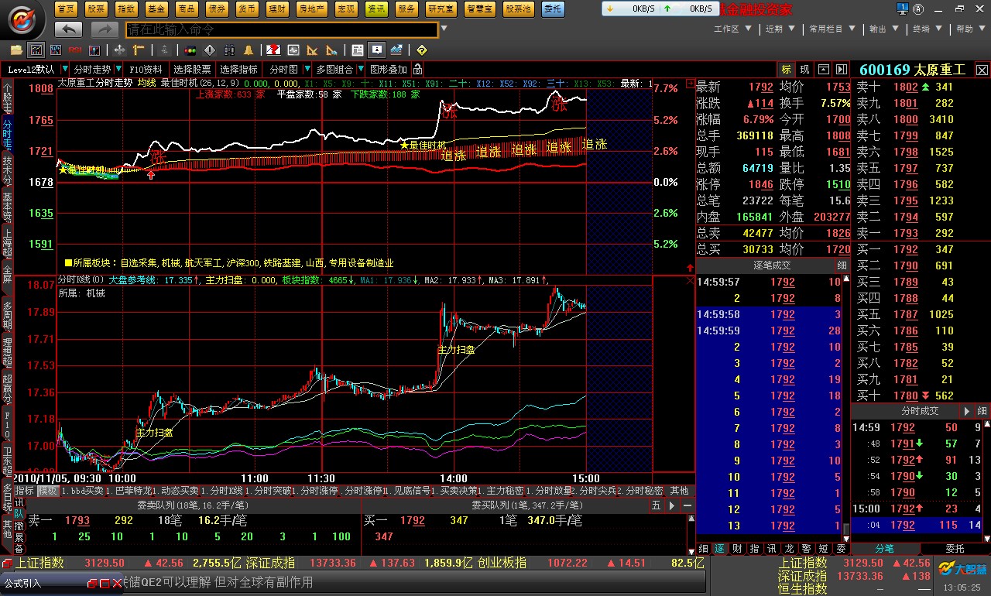Switch to the 模板 indicator tab

[x=47, y=491]
